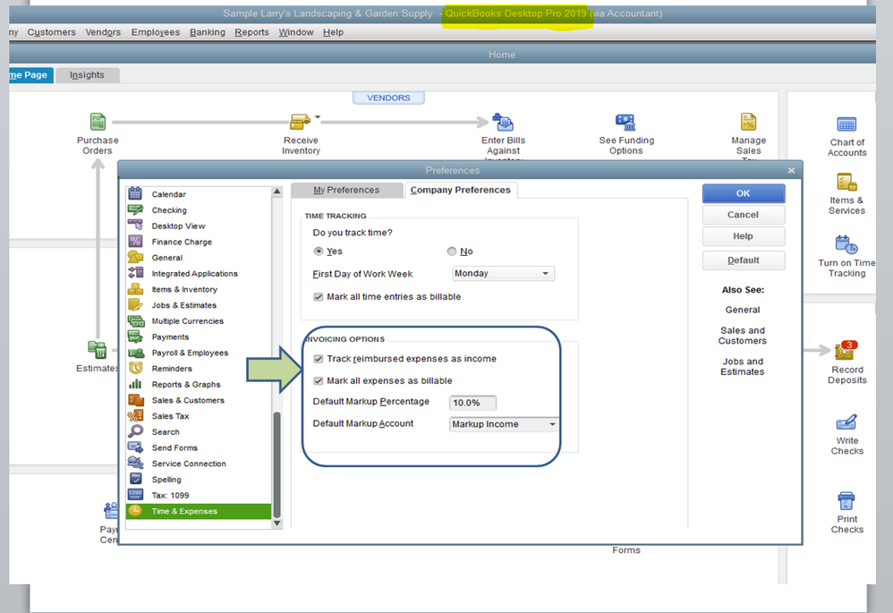Open Estimates icon on Home page

[x=97, y=350]
